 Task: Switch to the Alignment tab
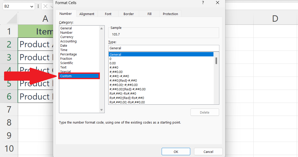[x=87, y=14]
